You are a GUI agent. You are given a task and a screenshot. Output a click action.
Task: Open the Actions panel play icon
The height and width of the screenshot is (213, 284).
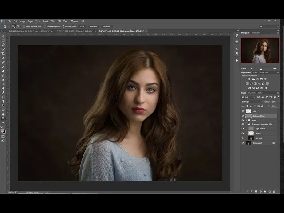[x=237, y=60]
